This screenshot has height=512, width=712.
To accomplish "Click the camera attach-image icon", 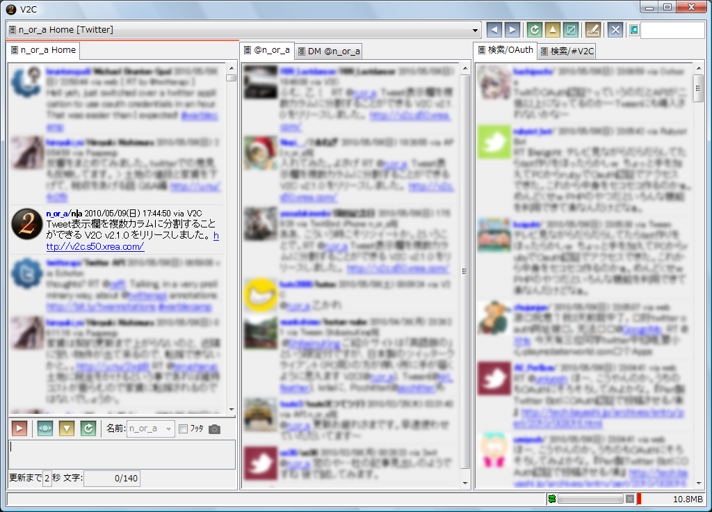I will click(x=215, y=429).
